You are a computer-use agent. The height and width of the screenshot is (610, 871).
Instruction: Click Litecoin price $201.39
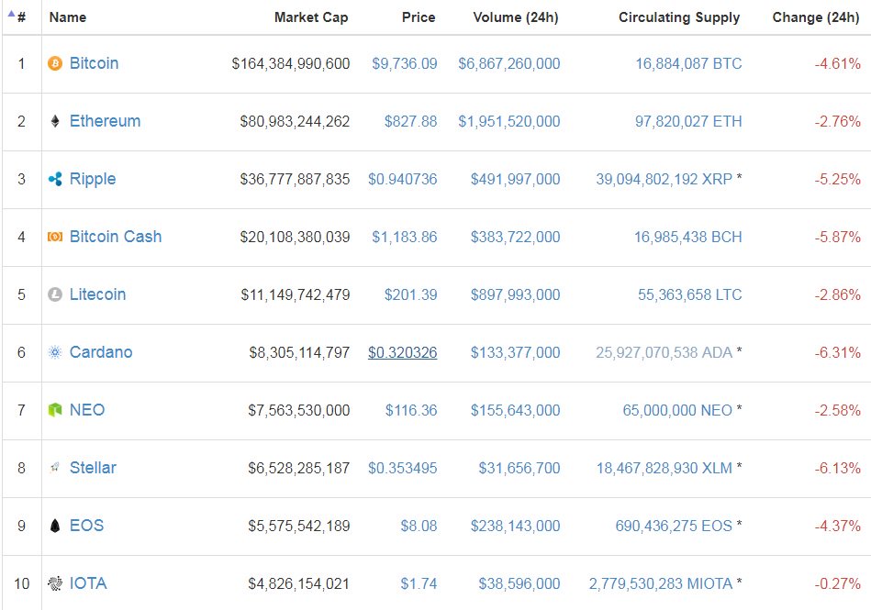pos(410,294)
